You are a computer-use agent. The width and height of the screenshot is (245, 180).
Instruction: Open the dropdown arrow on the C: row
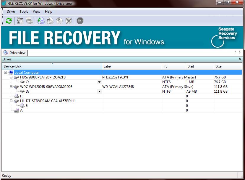pos(99,82)
